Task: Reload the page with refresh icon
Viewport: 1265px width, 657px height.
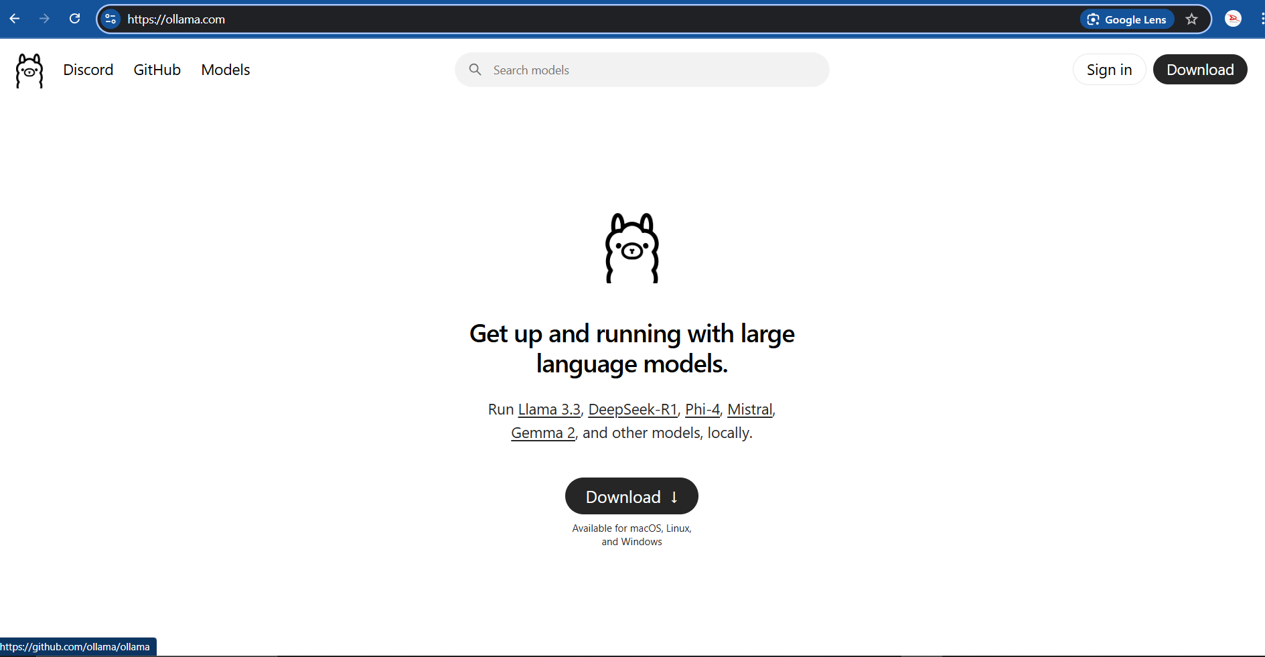Action: point(74,19)
